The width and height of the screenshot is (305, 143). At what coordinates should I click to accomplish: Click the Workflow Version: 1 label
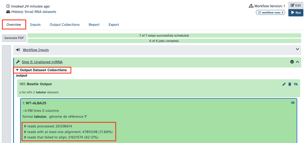tap(270, 6)
